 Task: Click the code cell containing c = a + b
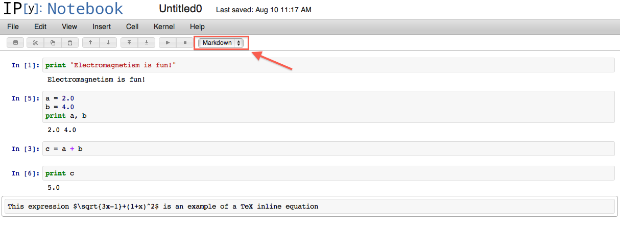[x=328, y=148]
